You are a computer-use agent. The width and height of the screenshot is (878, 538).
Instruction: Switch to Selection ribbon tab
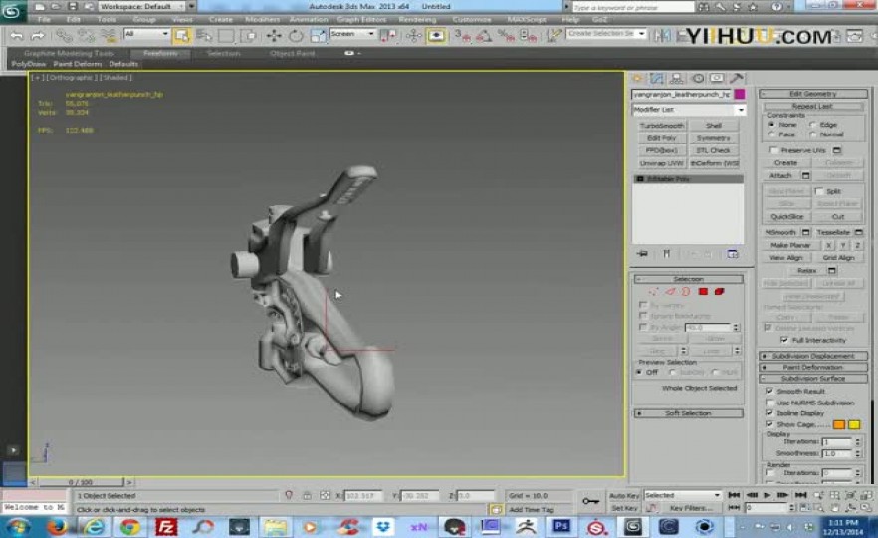coord(223,53)
